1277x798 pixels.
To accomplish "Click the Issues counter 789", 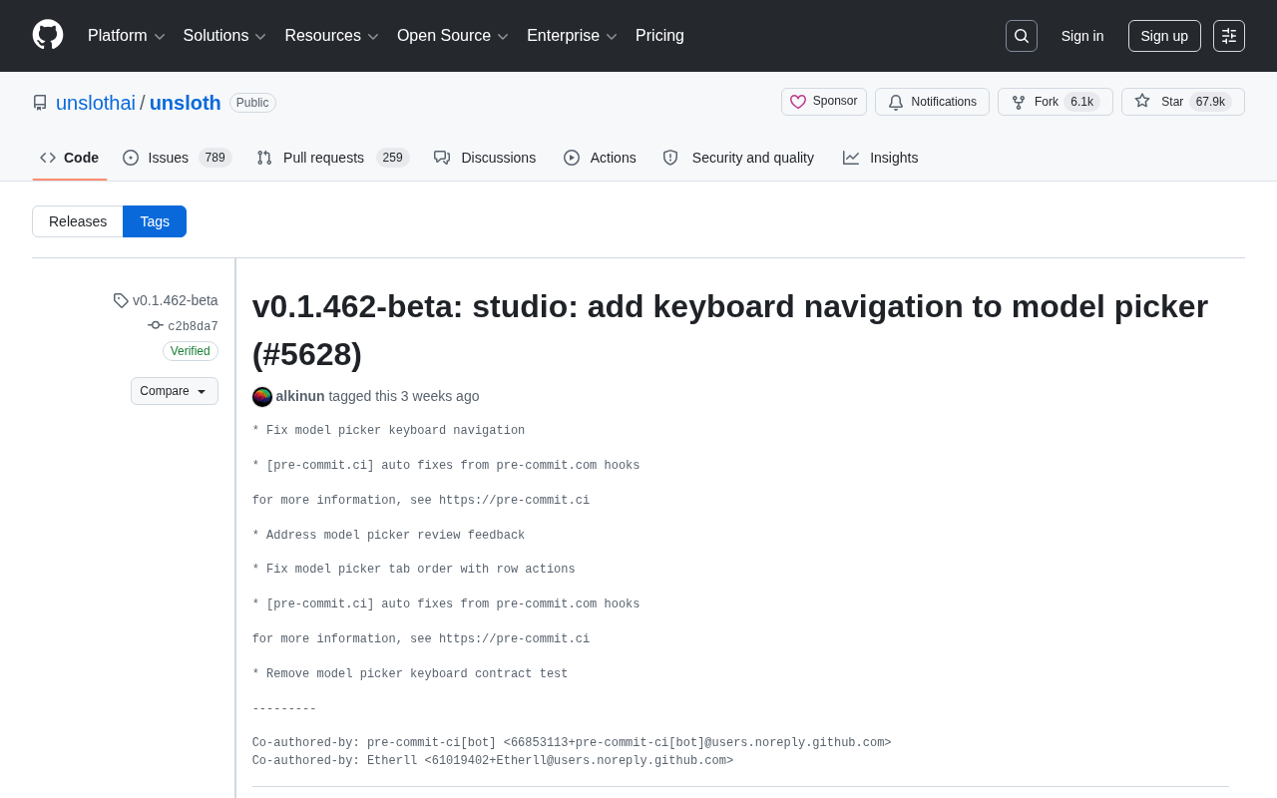I will coord(215,158).
